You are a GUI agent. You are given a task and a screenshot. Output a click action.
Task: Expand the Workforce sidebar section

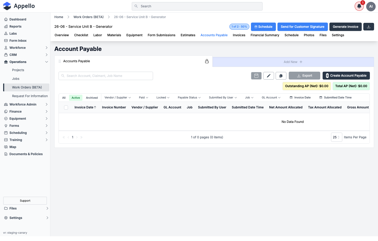(26, 48)
